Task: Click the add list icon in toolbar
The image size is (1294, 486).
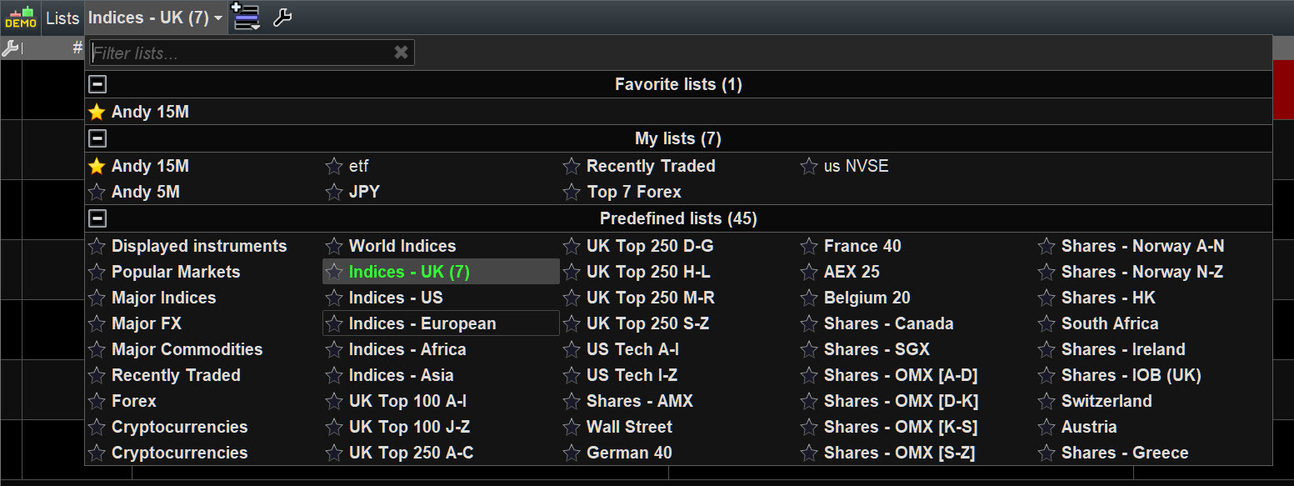Action: coord(246,17)
